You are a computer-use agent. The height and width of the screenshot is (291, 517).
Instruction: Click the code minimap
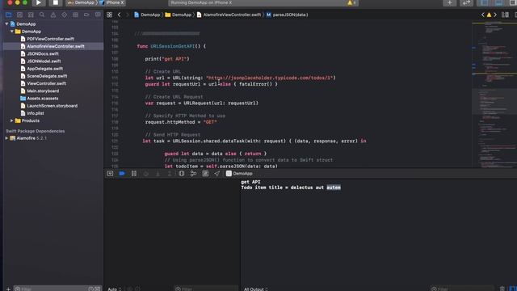(494, 94)
